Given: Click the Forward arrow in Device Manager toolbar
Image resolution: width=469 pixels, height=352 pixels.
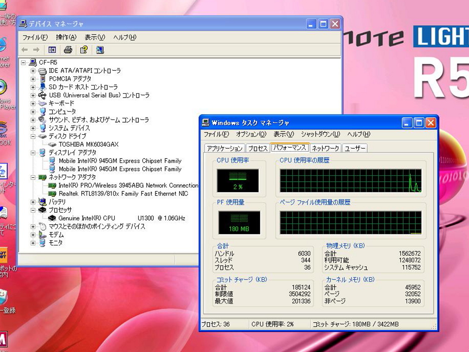Looking at the screenshot, I should 36,50.
